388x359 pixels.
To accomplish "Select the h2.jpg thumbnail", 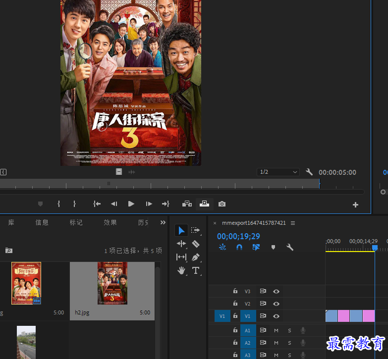I will 112,283.
